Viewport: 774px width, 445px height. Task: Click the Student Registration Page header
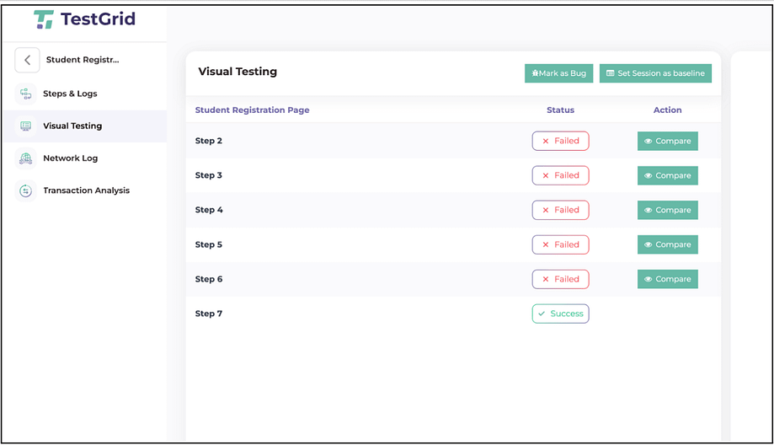252,110
